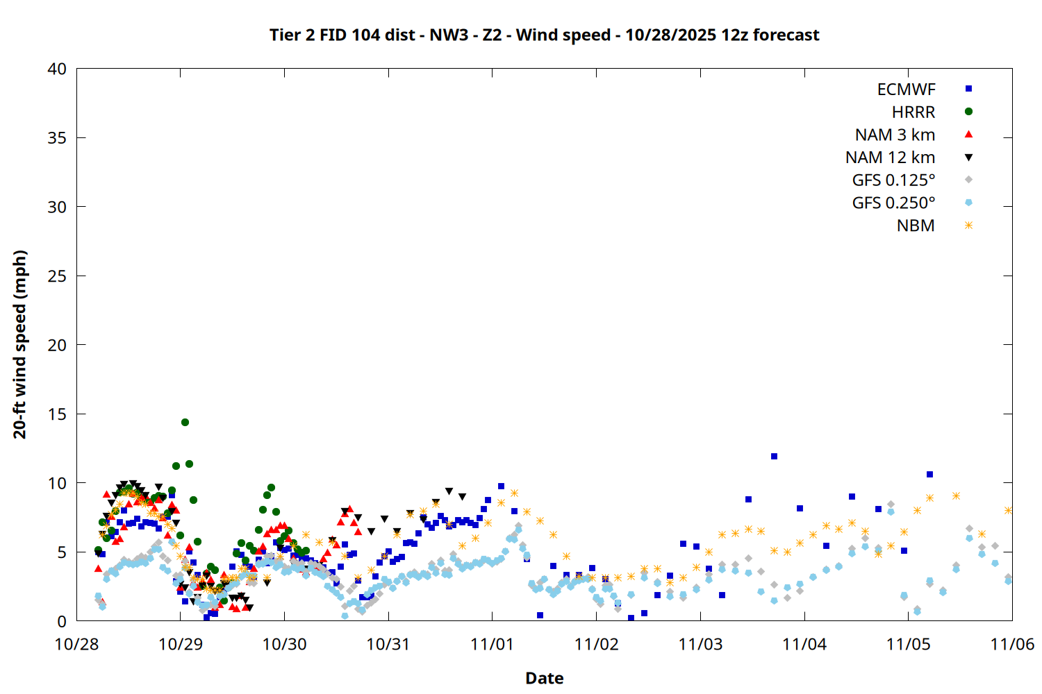Image resolution: width=1042 pixels, height=694 pixels.
Task: Click the 15 y-axis tick label
Action: (x=58, y=414)
